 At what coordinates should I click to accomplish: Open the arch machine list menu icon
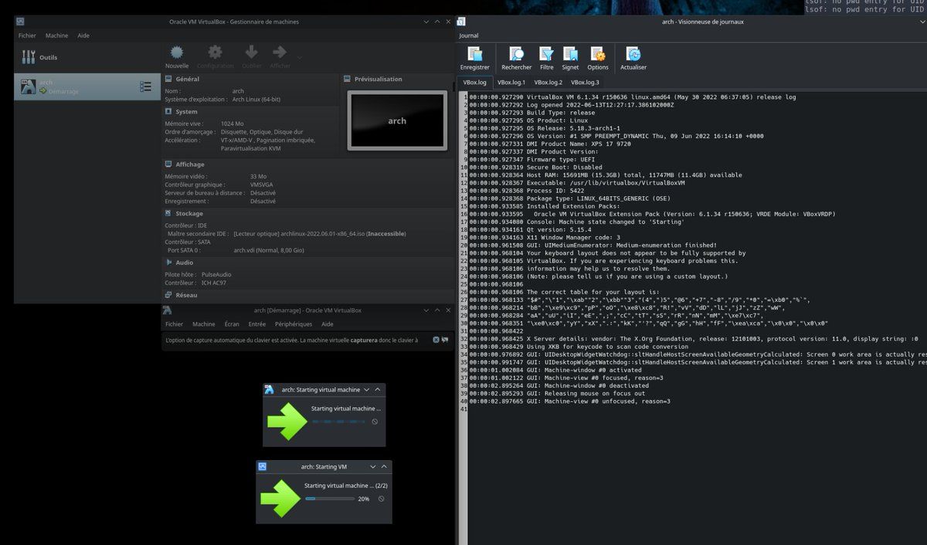coord(145,86)
